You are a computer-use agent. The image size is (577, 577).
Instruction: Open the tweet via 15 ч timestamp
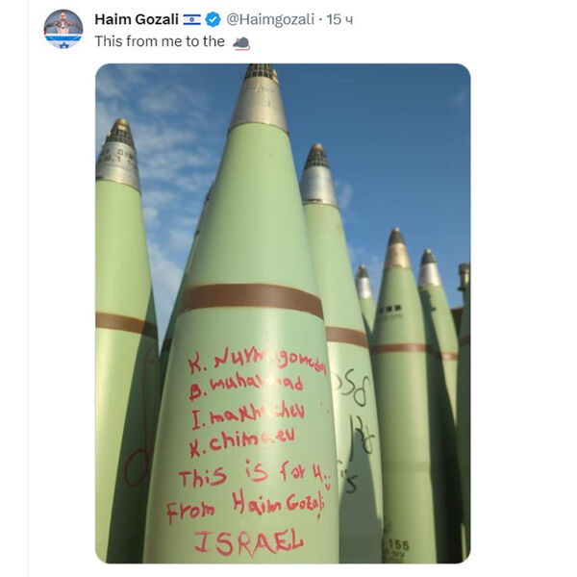tap(339, 19)
